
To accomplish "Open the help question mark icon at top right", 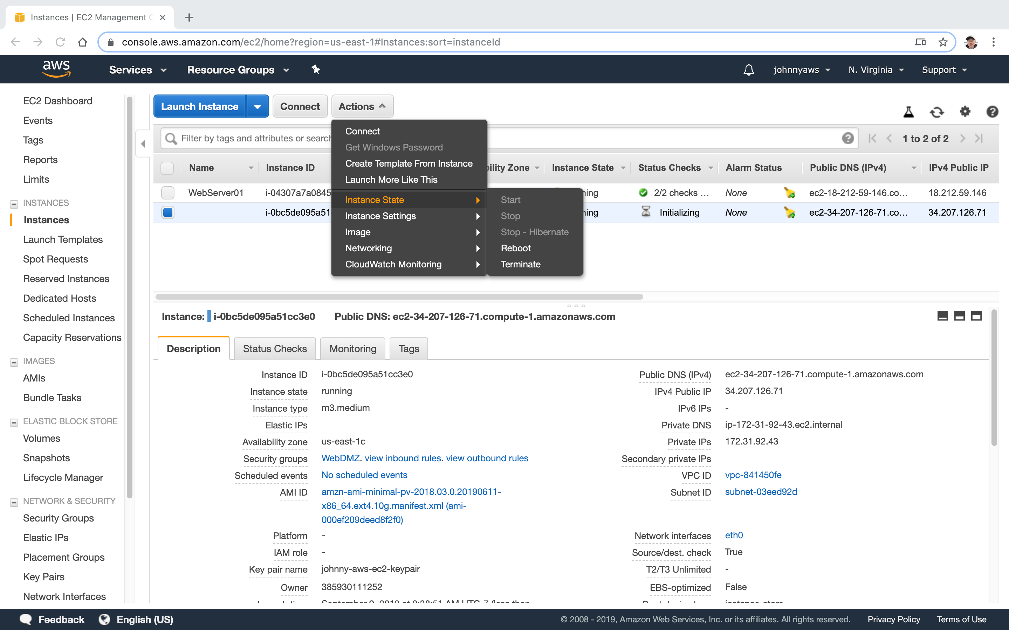I will [992, 112].
